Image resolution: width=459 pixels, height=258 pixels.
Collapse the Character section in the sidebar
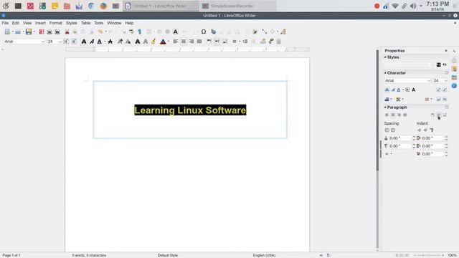385,73
